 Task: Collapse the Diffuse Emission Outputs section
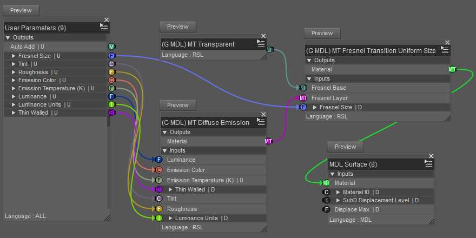coord(164,133)
